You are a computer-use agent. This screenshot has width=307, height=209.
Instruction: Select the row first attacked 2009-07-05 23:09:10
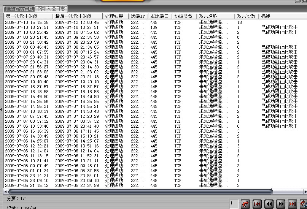155,180
